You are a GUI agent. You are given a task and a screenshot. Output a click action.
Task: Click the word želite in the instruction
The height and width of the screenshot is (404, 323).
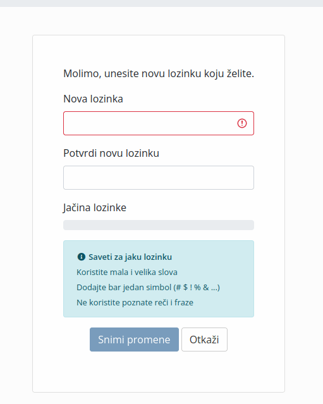pos(240,74)
